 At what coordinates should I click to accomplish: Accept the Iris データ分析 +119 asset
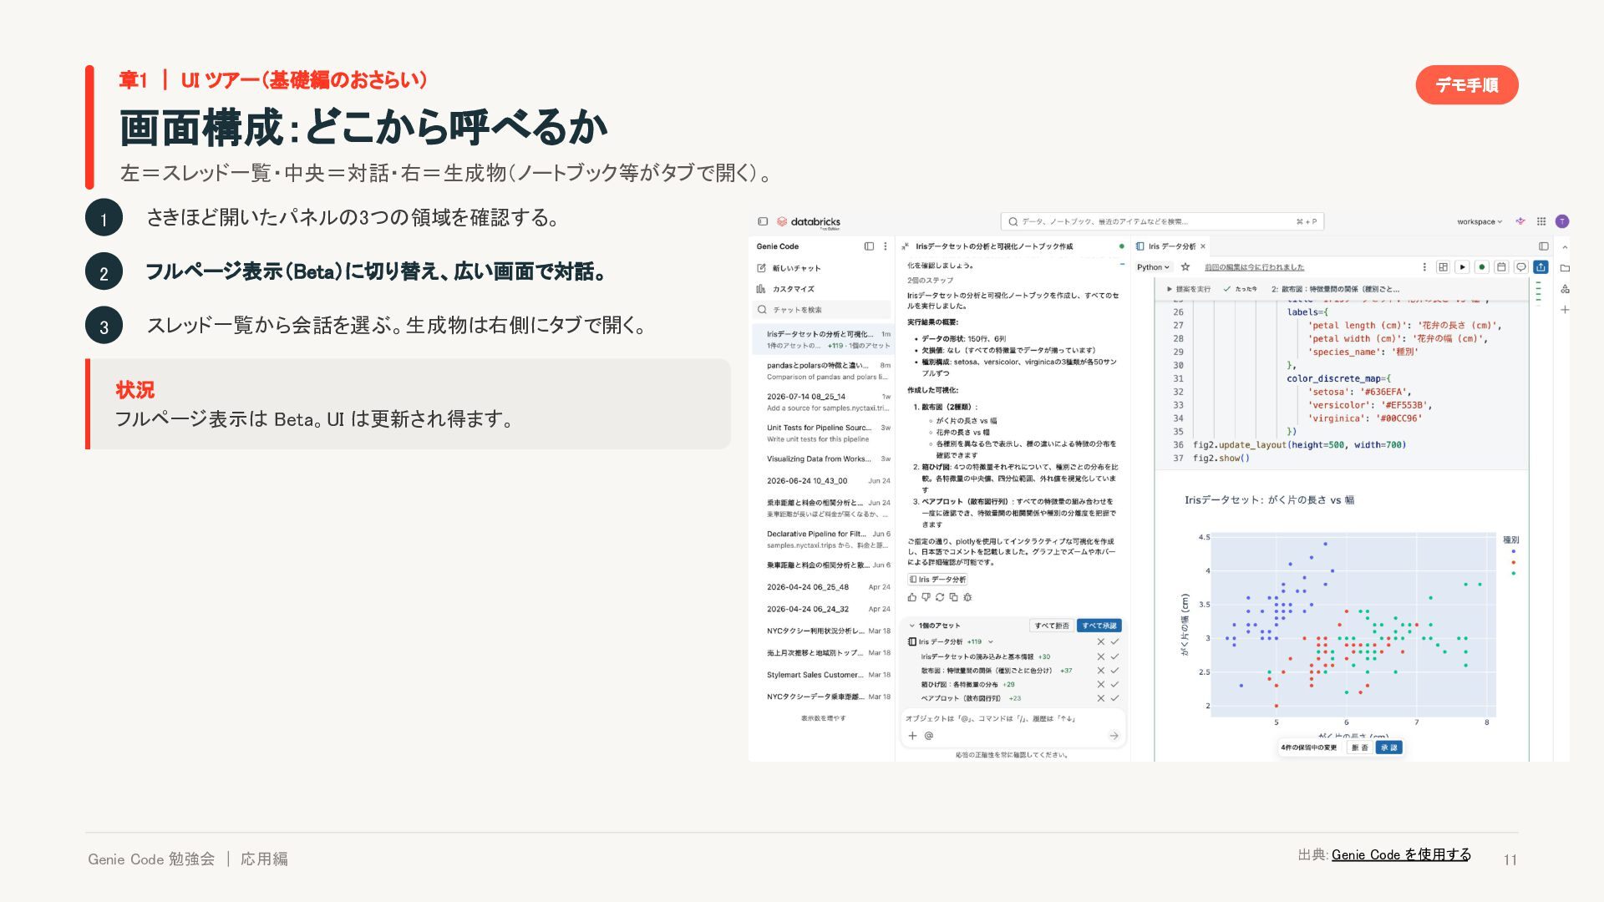click(1114, 642)
